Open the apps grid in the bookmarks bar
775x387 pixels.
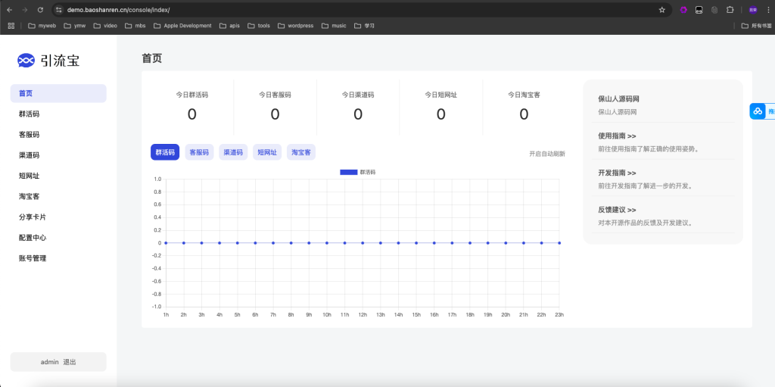[11, 26]
